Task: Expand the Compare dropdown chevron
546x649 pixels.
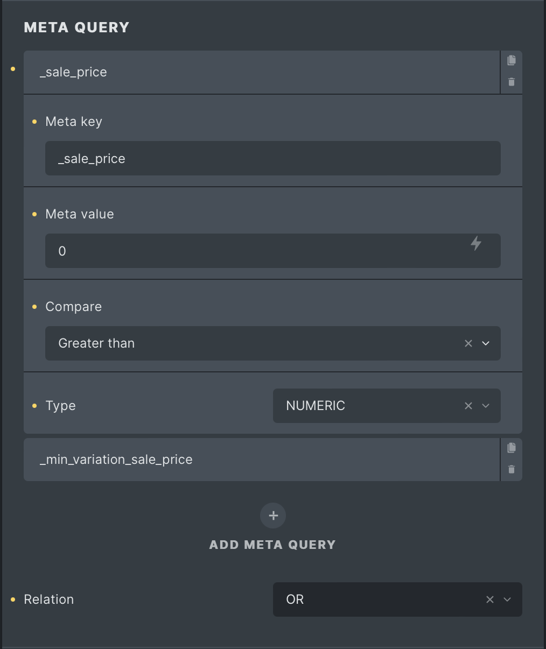Action: tap(486, 343)
